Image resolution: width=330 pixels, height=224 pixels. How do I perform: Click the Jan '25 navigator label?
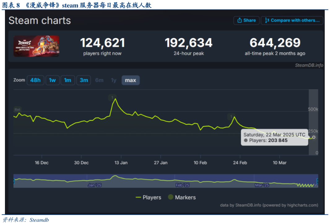[x=94, y=185]
